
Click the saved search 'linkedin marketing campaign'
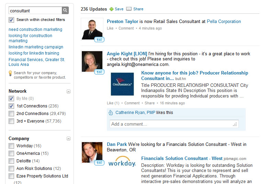point(36,47)
